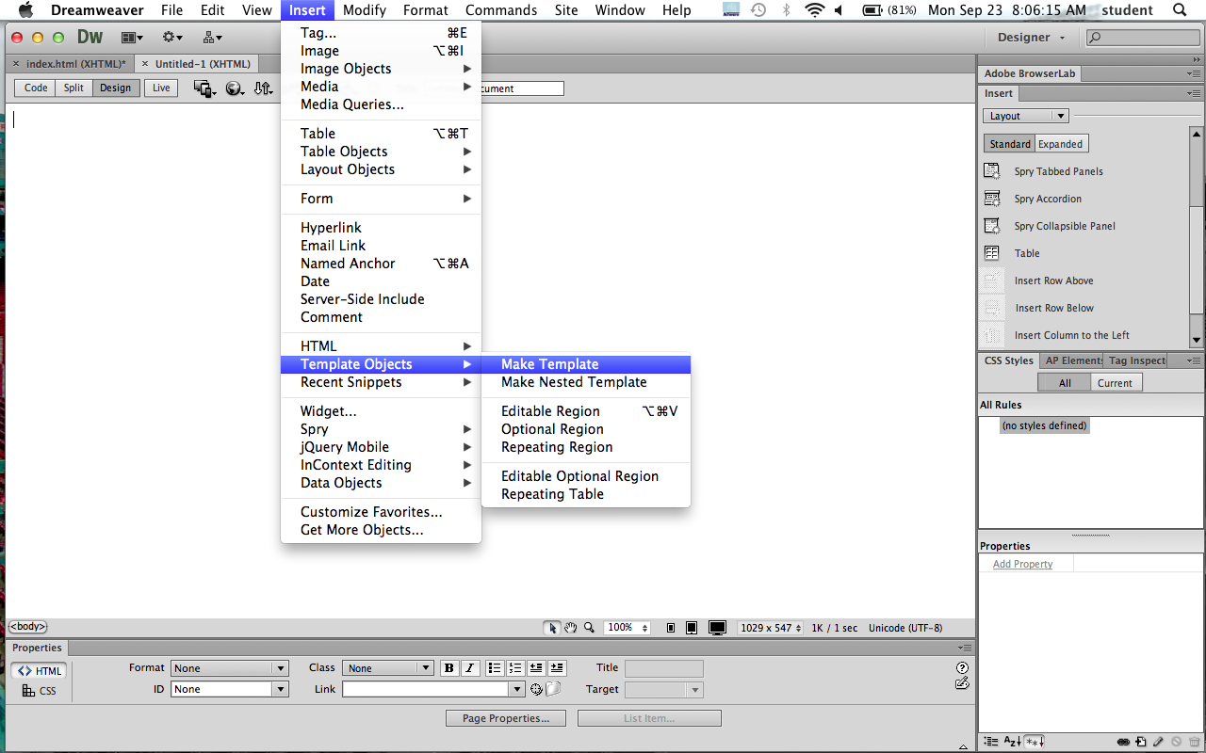Select the Zoom magnifier tool
Image resolution: width=1206 pixels, height=753 pixels.
tap(589, 628)
